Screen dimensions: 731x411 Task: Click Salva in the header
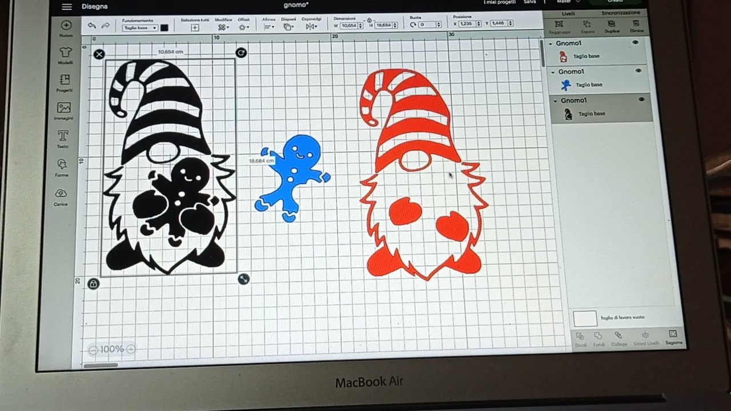point(529,2)
